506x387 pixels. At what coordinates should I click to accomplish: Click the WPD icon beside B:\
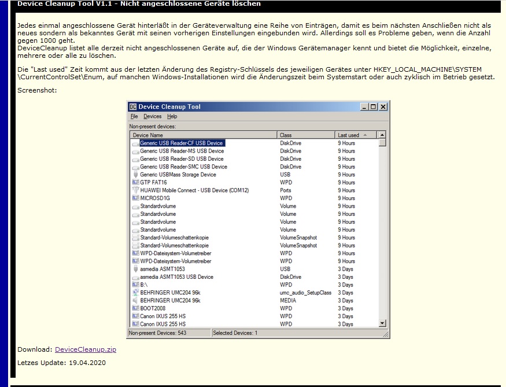[135, 285]
